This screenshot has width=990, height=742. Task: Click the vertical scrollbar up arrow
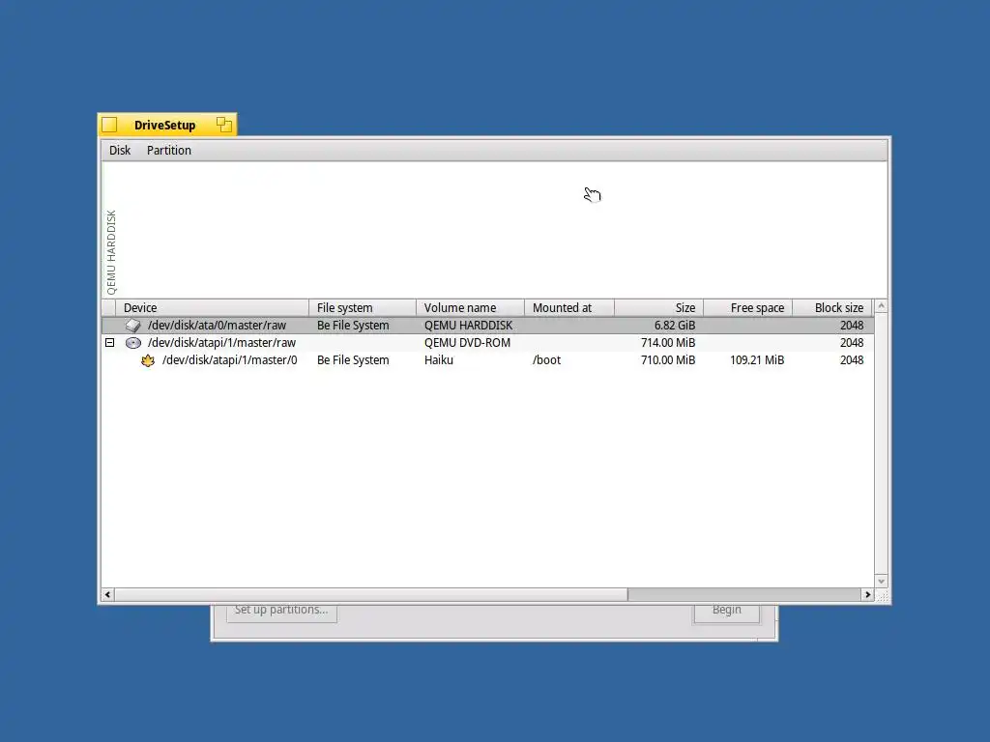(882, 306)
